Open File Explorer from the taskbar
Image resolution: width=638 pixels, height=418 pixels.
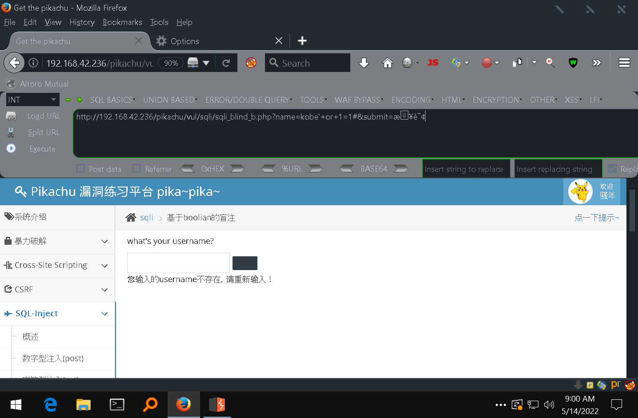(83, 405)
